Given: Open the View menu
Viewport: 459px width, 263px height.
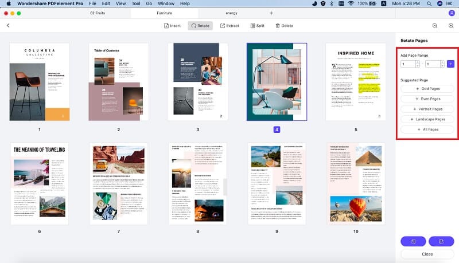Looking at the screenshot, I should (120, 3).
